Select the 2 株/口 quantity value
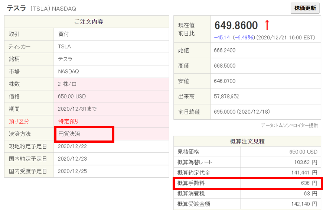The width and height of the screenshot is (323, 210). 67,84
